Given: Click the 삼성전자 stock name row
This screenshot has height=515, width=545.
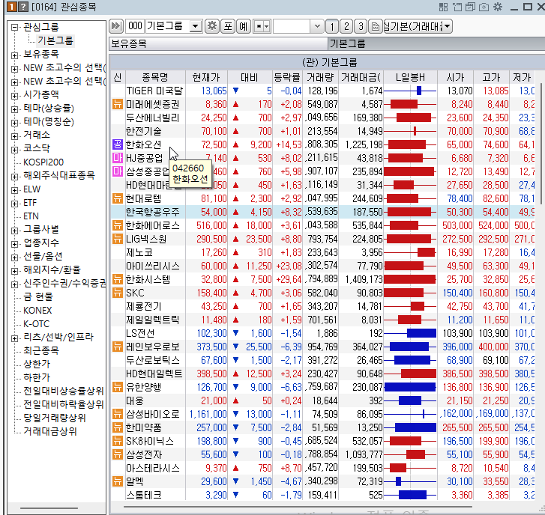Looking at the screenshot, I should (153, 454).
